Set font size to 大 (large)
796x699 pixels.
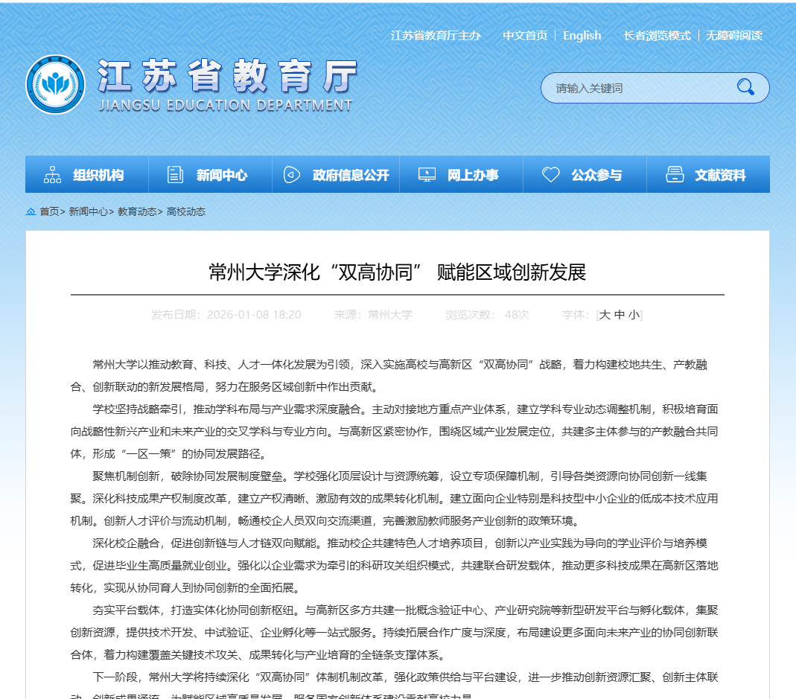click(605, 315)
